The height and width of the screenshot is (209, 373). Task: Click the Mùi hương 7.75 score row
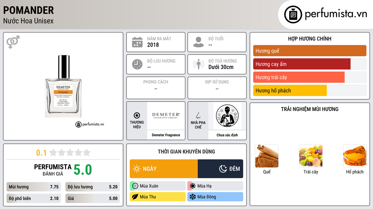34,187
